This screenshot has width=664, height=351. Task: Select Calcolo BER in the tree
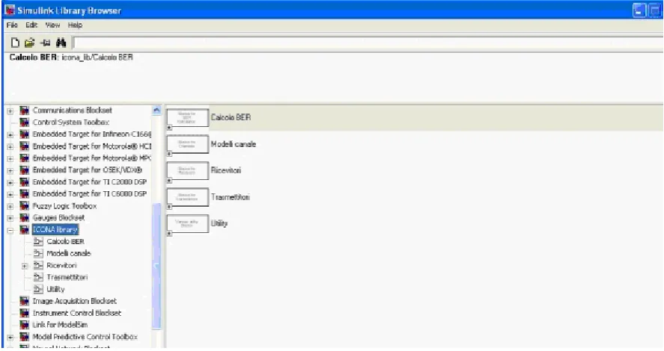(66, 242)
